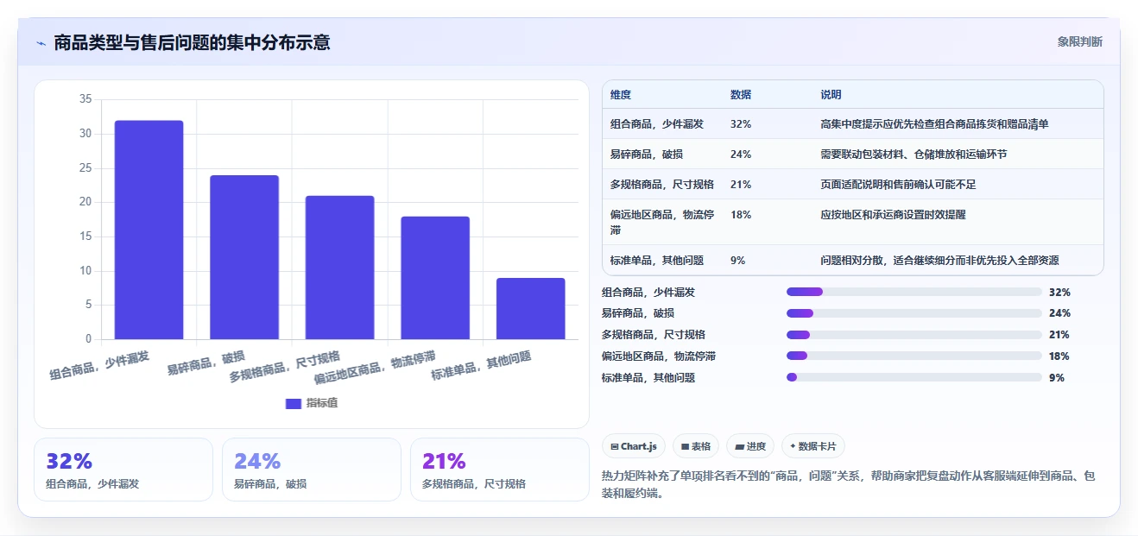
Task: Click the 维度 table column header
Action: click(621, 95)
